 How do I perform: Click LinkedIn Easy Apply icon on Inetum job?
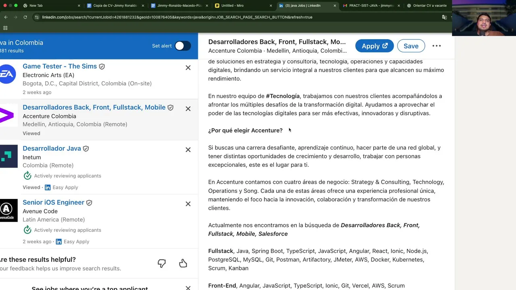(x=48, y=187)
